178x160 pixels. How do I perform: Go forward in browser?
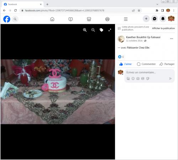click(x=10, y=10)
